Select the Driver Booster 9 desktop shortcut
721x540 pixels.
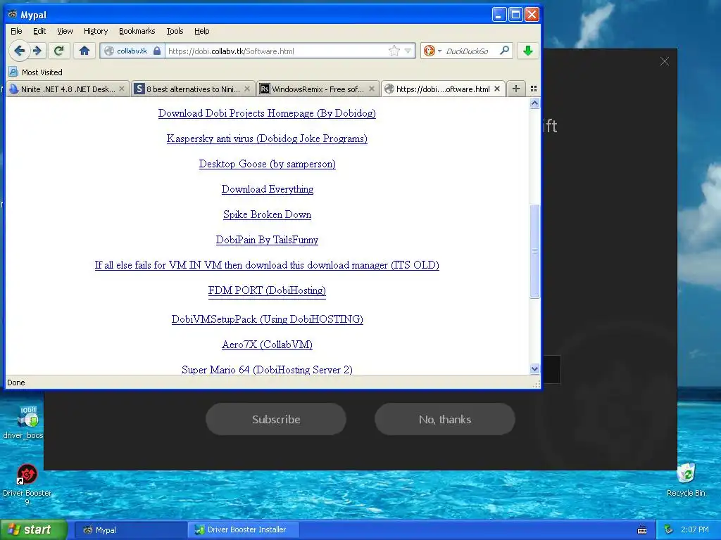click(27, 484)
